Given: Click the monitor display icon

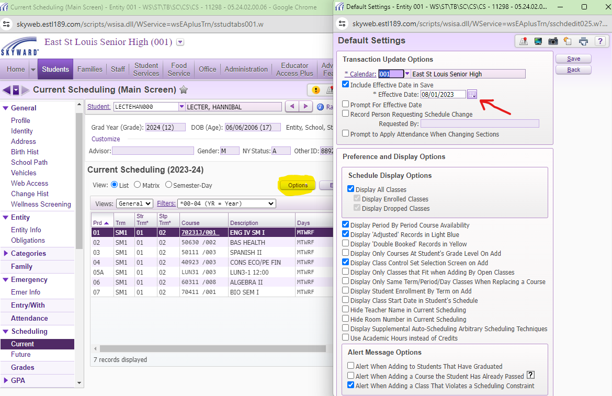Looking at the screenshot, I should pyautogui.click(x=538, y=41).
